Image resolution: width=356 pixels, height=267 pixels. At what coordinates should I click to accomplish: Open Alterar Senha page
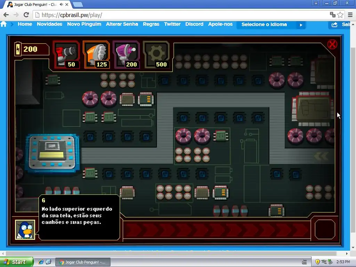point(122,24)
